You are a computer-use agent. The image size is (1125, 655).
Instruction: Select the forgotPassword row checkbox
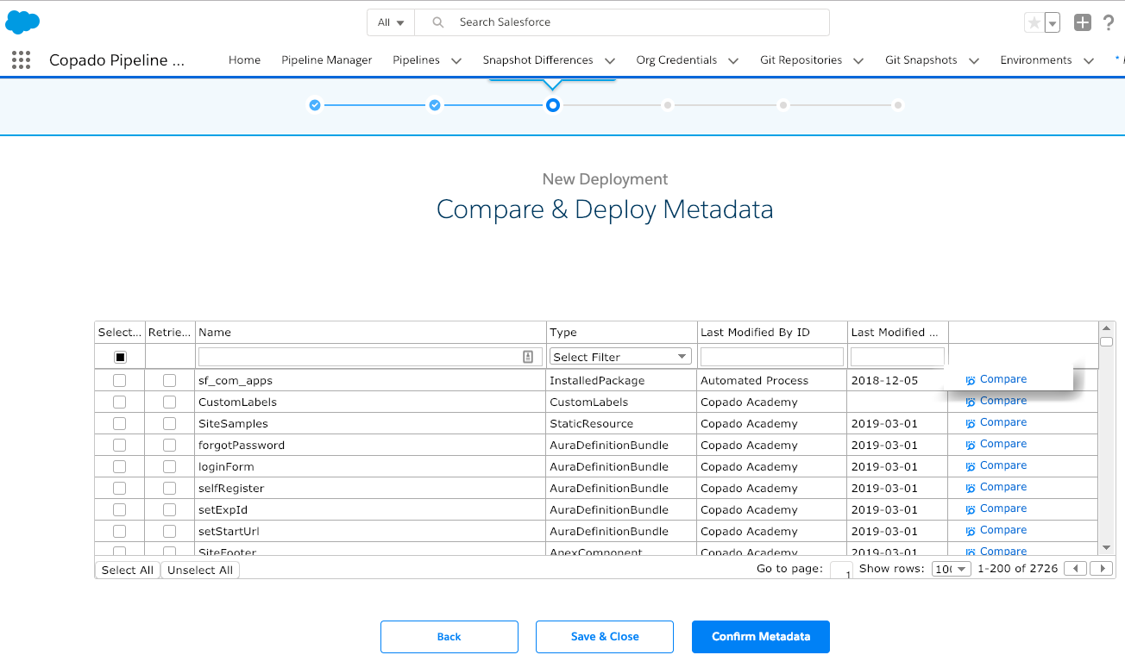120,445
